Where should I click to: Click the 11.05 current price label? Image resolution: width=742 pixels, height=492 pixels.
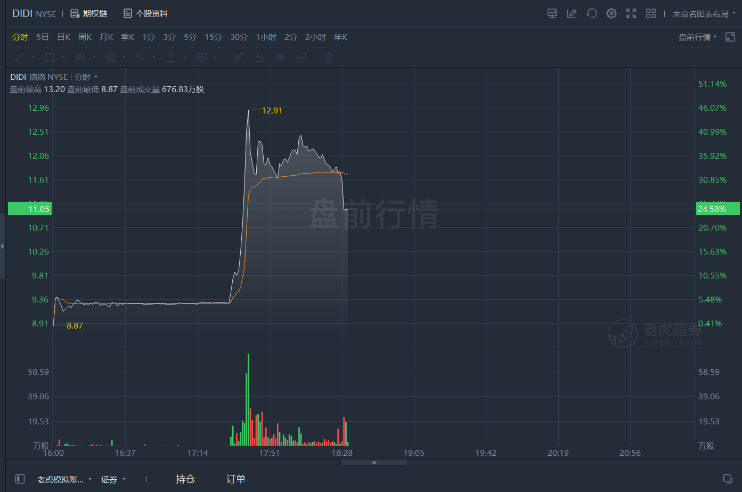(30, 209)
